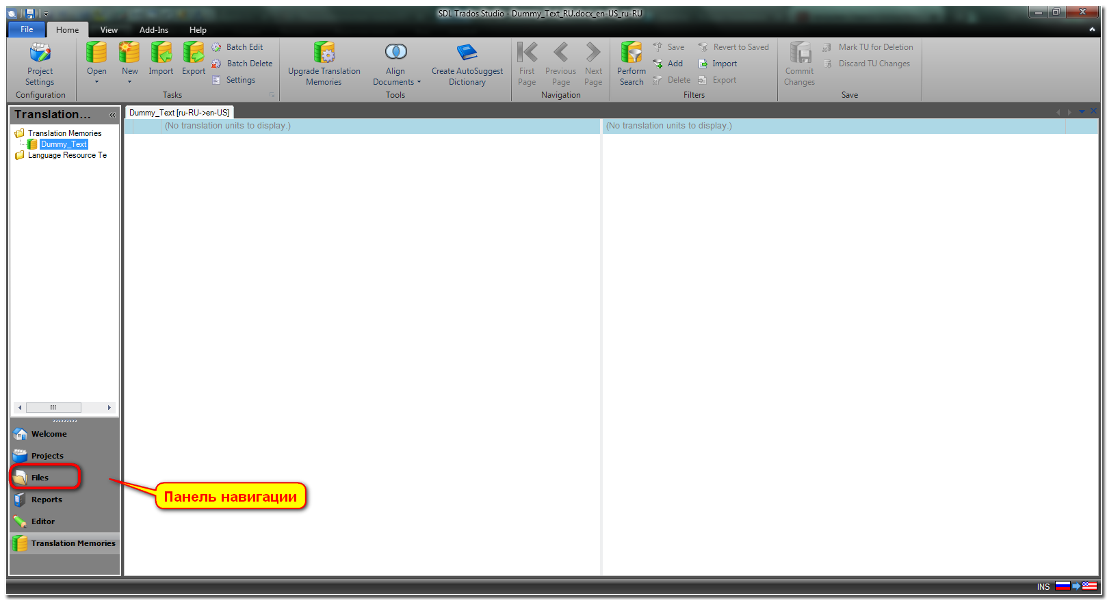The height and width of the screenshot is (600, 1107).
Task: Select the Dummy_Text translation memory in tree
Action: [63, 144]
